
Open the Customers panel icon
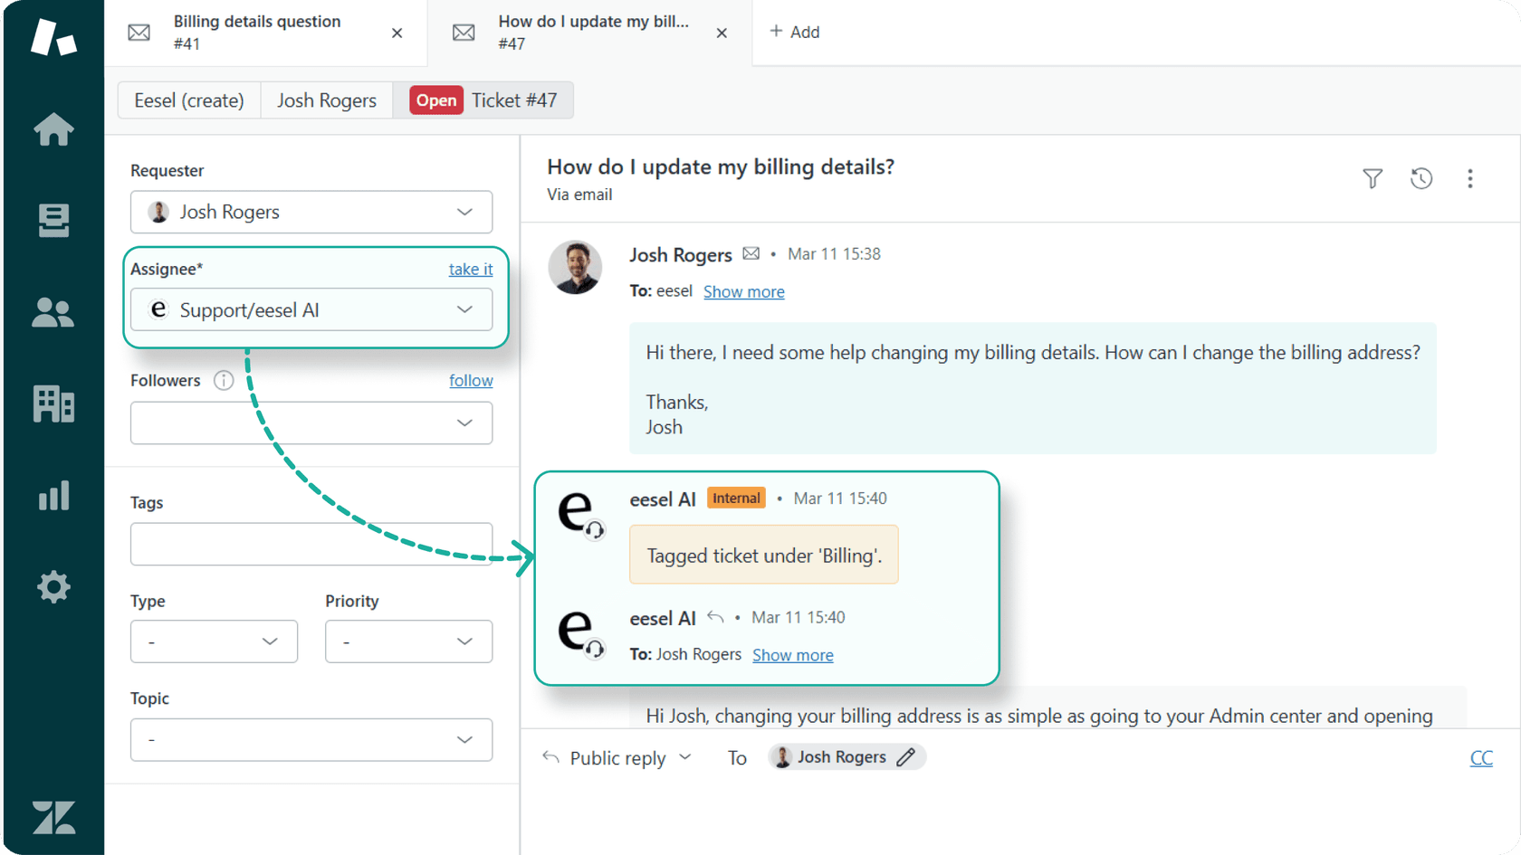click(53, 313)
